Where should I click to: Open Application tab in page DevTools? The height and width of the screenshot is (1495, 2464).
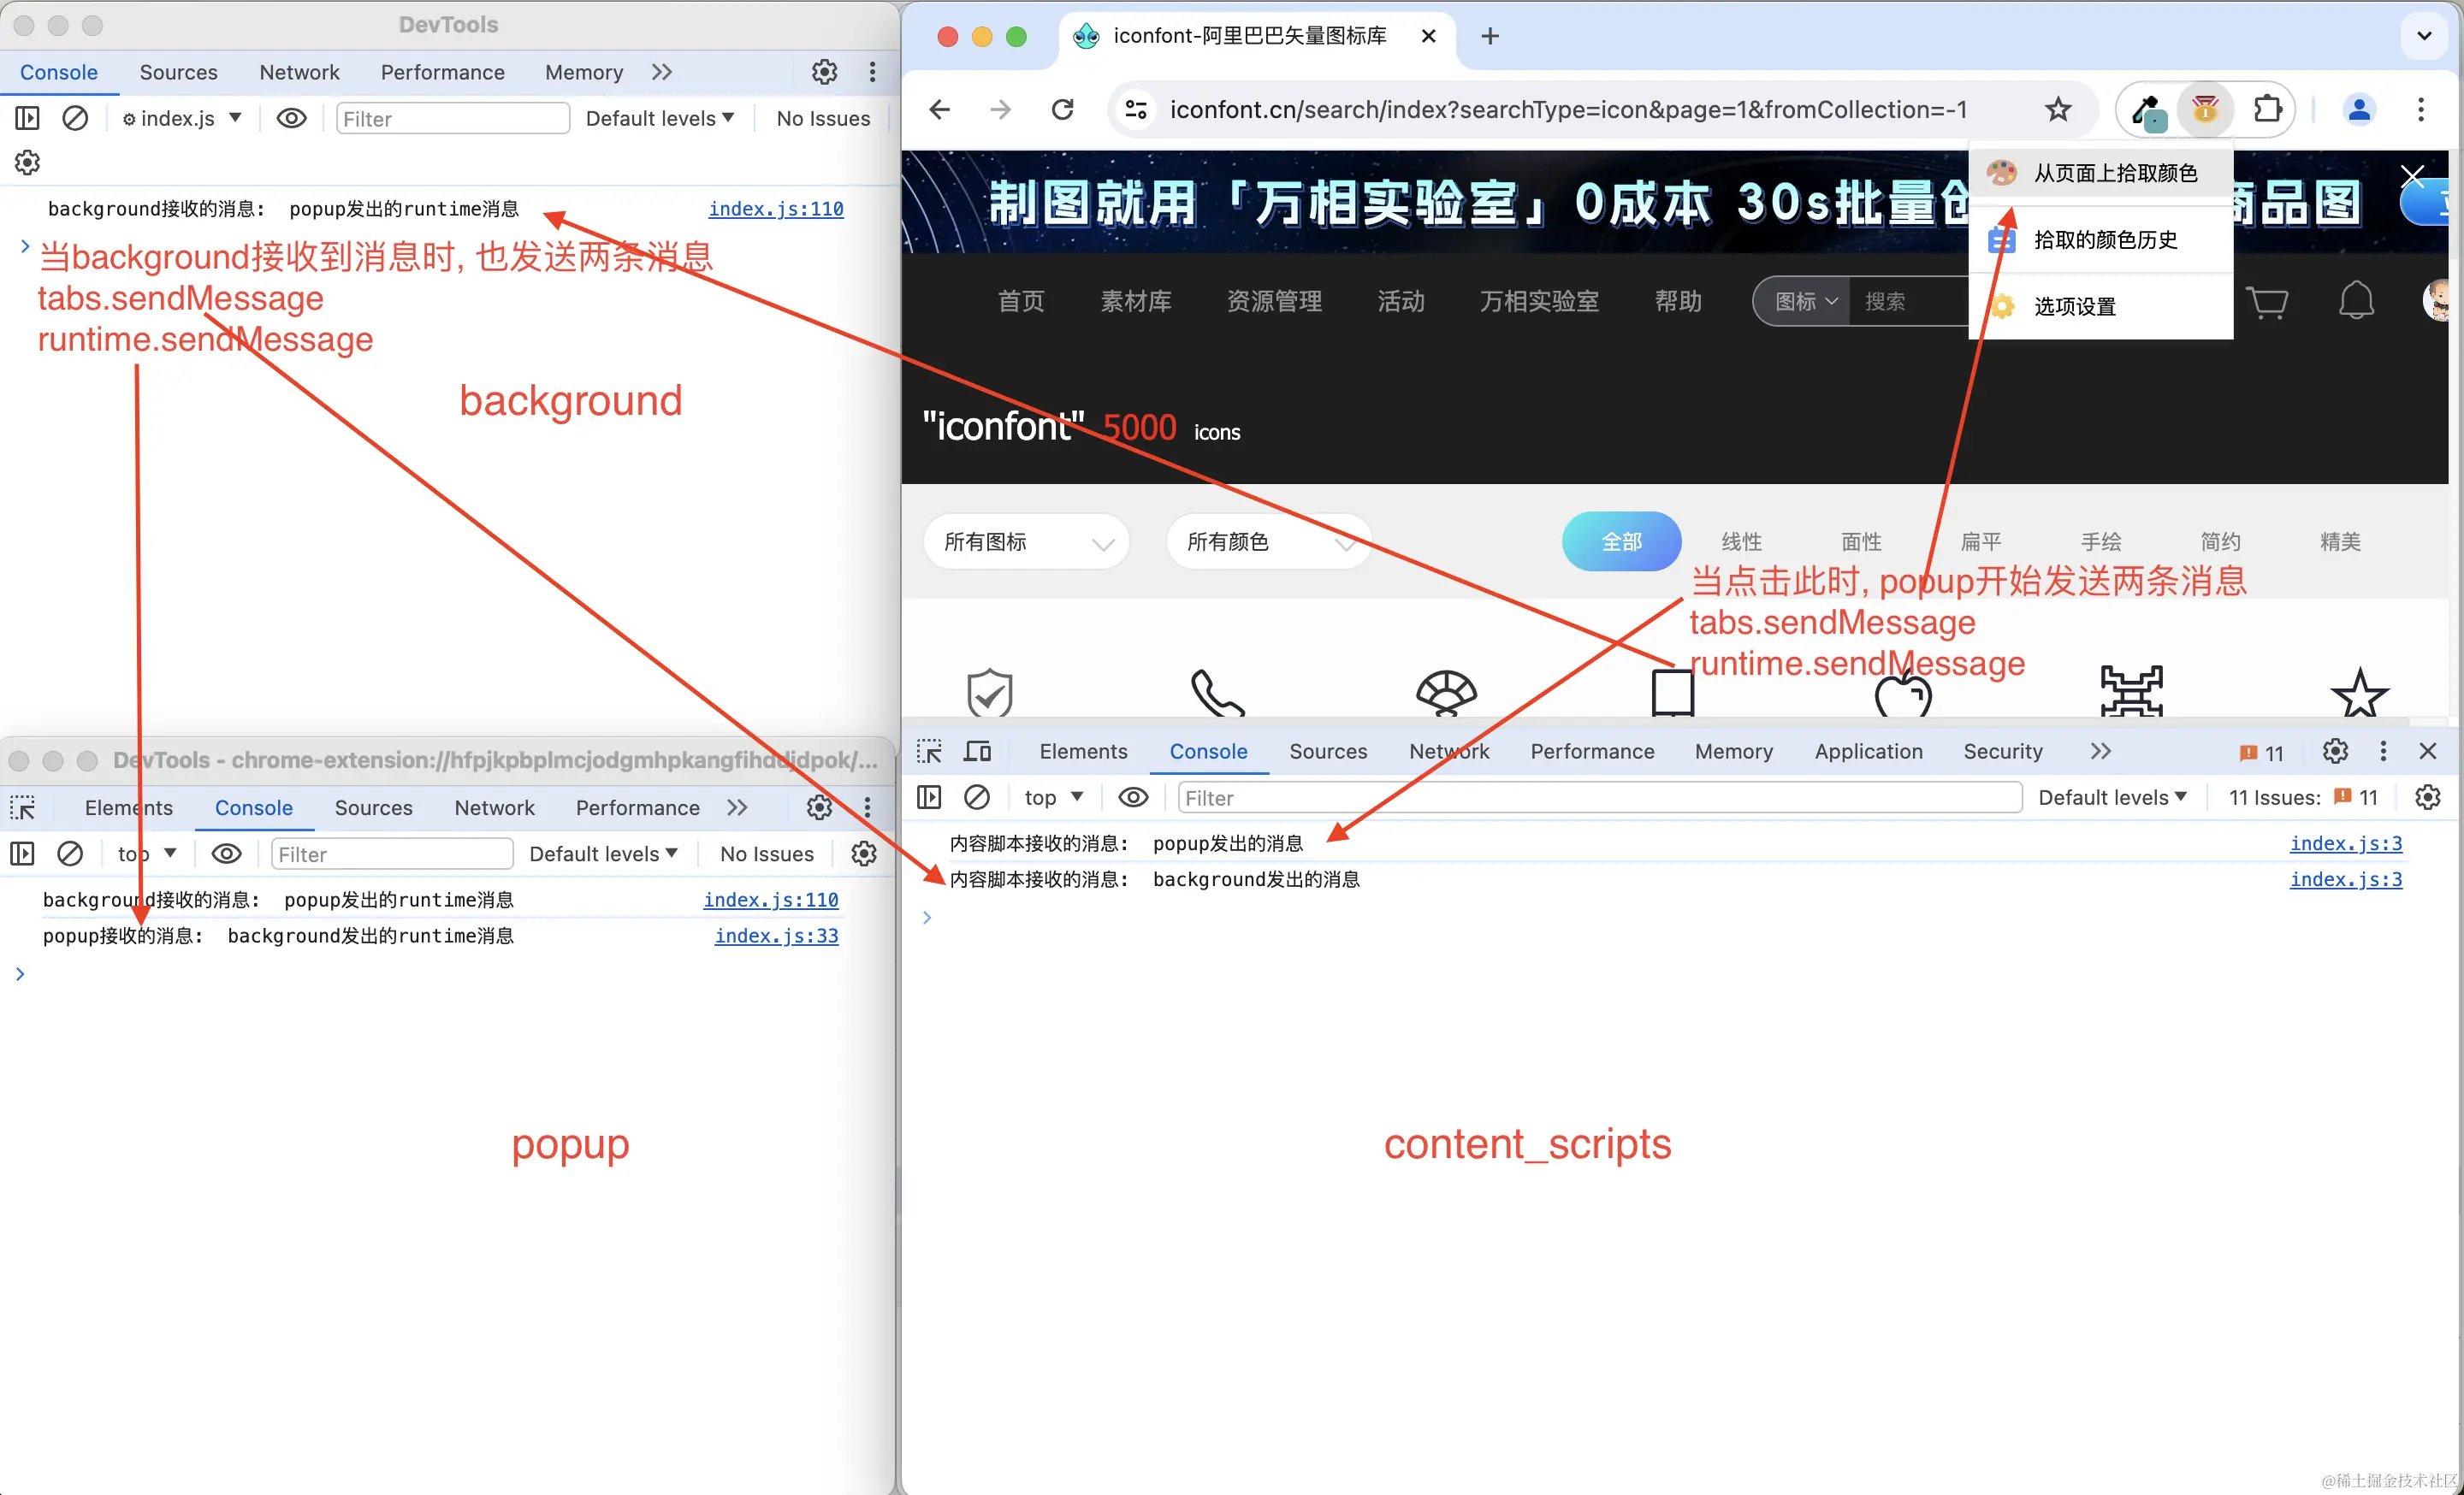1868,752
